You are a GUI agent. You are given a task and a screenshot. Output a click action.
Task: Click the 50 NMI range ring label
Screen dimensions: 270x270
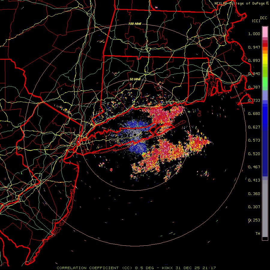tap(135, 79)
